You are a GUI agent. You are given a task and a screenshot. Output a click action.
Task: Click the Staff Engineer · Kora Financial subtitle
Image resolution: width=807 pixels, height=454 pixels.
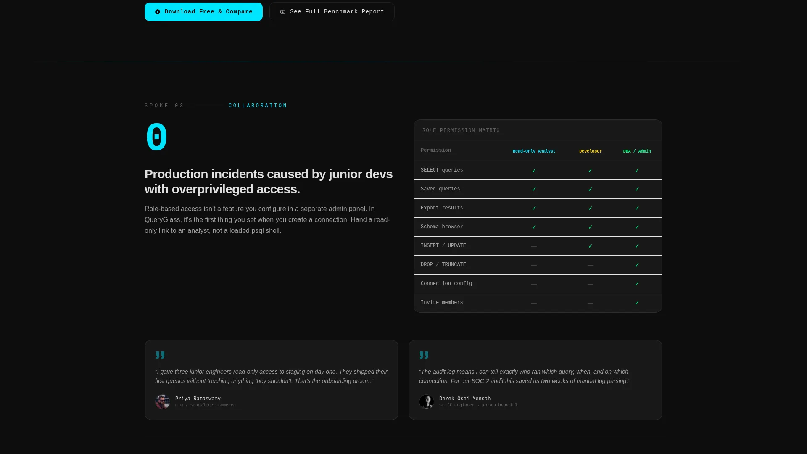pos(478,406)
